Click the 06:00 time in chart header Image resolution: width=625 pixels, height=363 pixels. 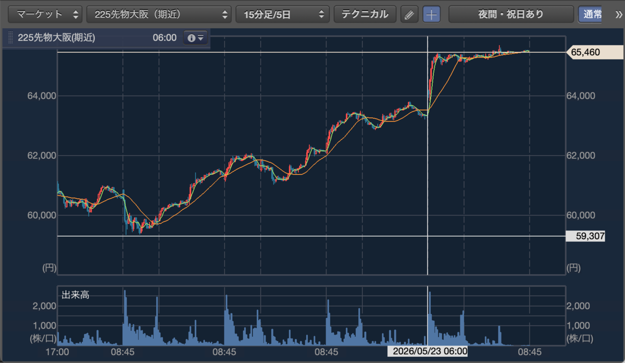point(165,38)
